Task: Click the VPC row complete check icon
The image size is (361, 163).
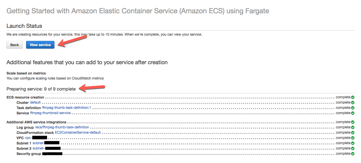Action: (353, 138)
